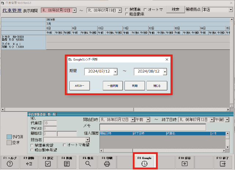
Task: Open the 終了日時 date dropdown
Action: 212,119
